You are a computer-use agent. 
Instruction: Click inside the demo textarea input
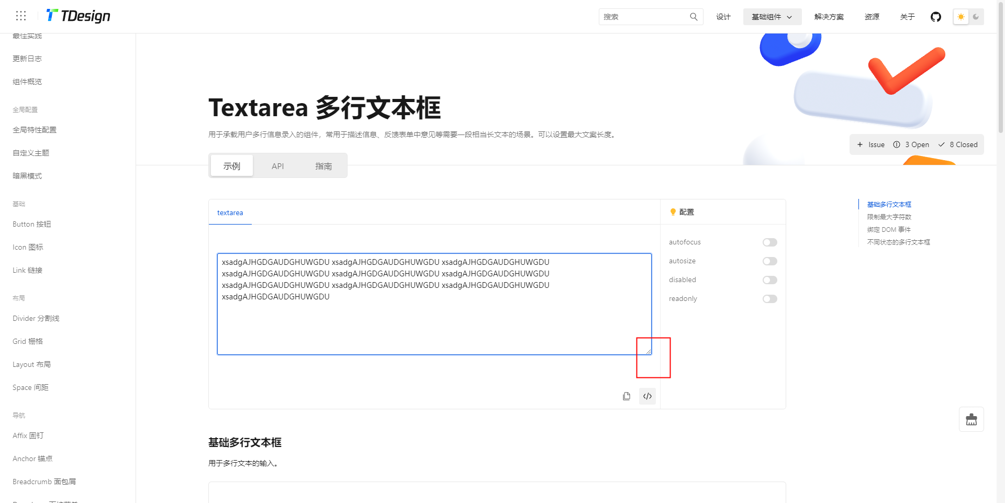coord(434,305)
